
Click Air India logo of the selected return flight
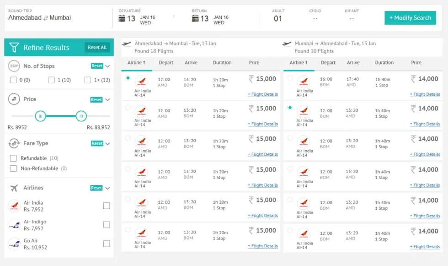304,111
